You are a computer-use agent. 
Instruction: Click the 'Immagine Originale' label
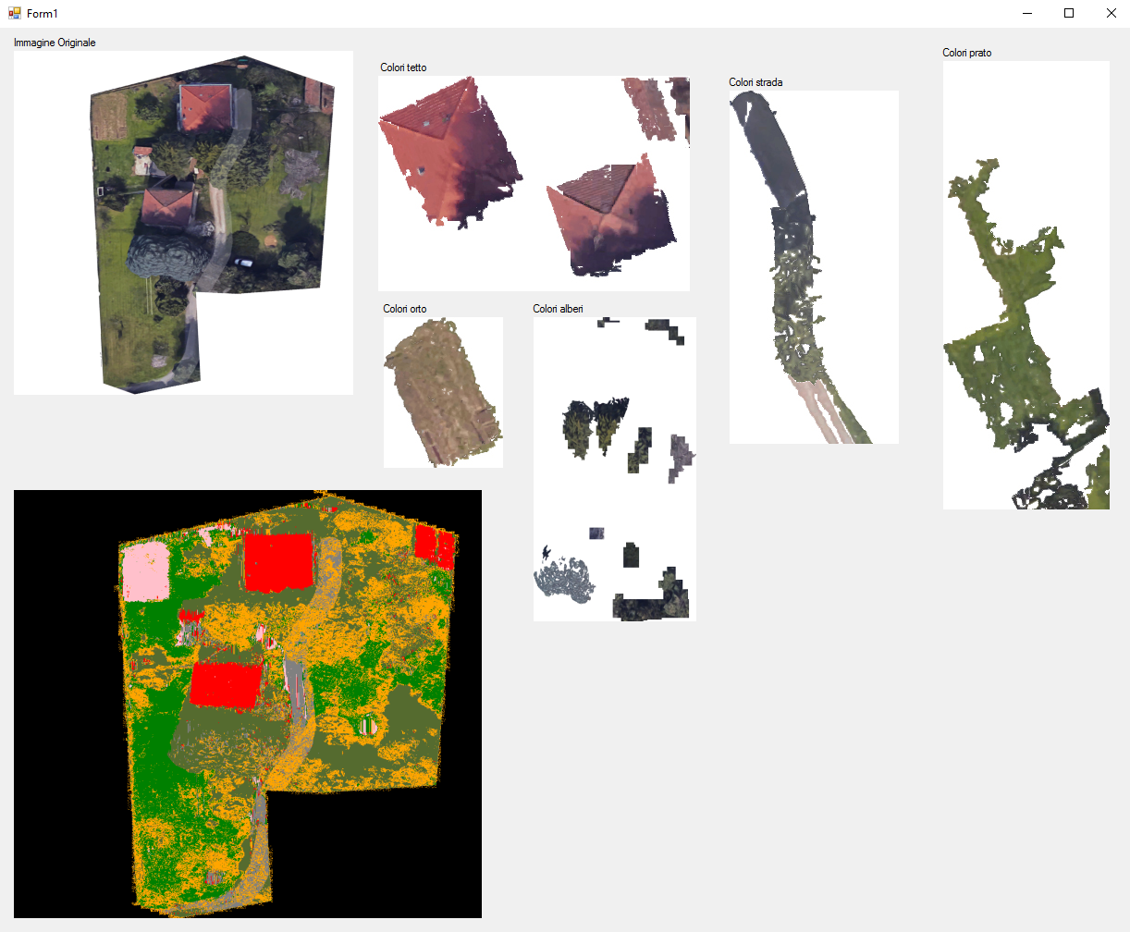click(55, 43)
